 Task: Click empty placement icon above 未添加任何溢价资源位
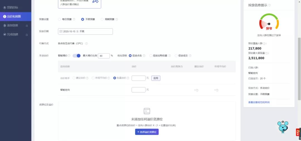coord(147,111)
